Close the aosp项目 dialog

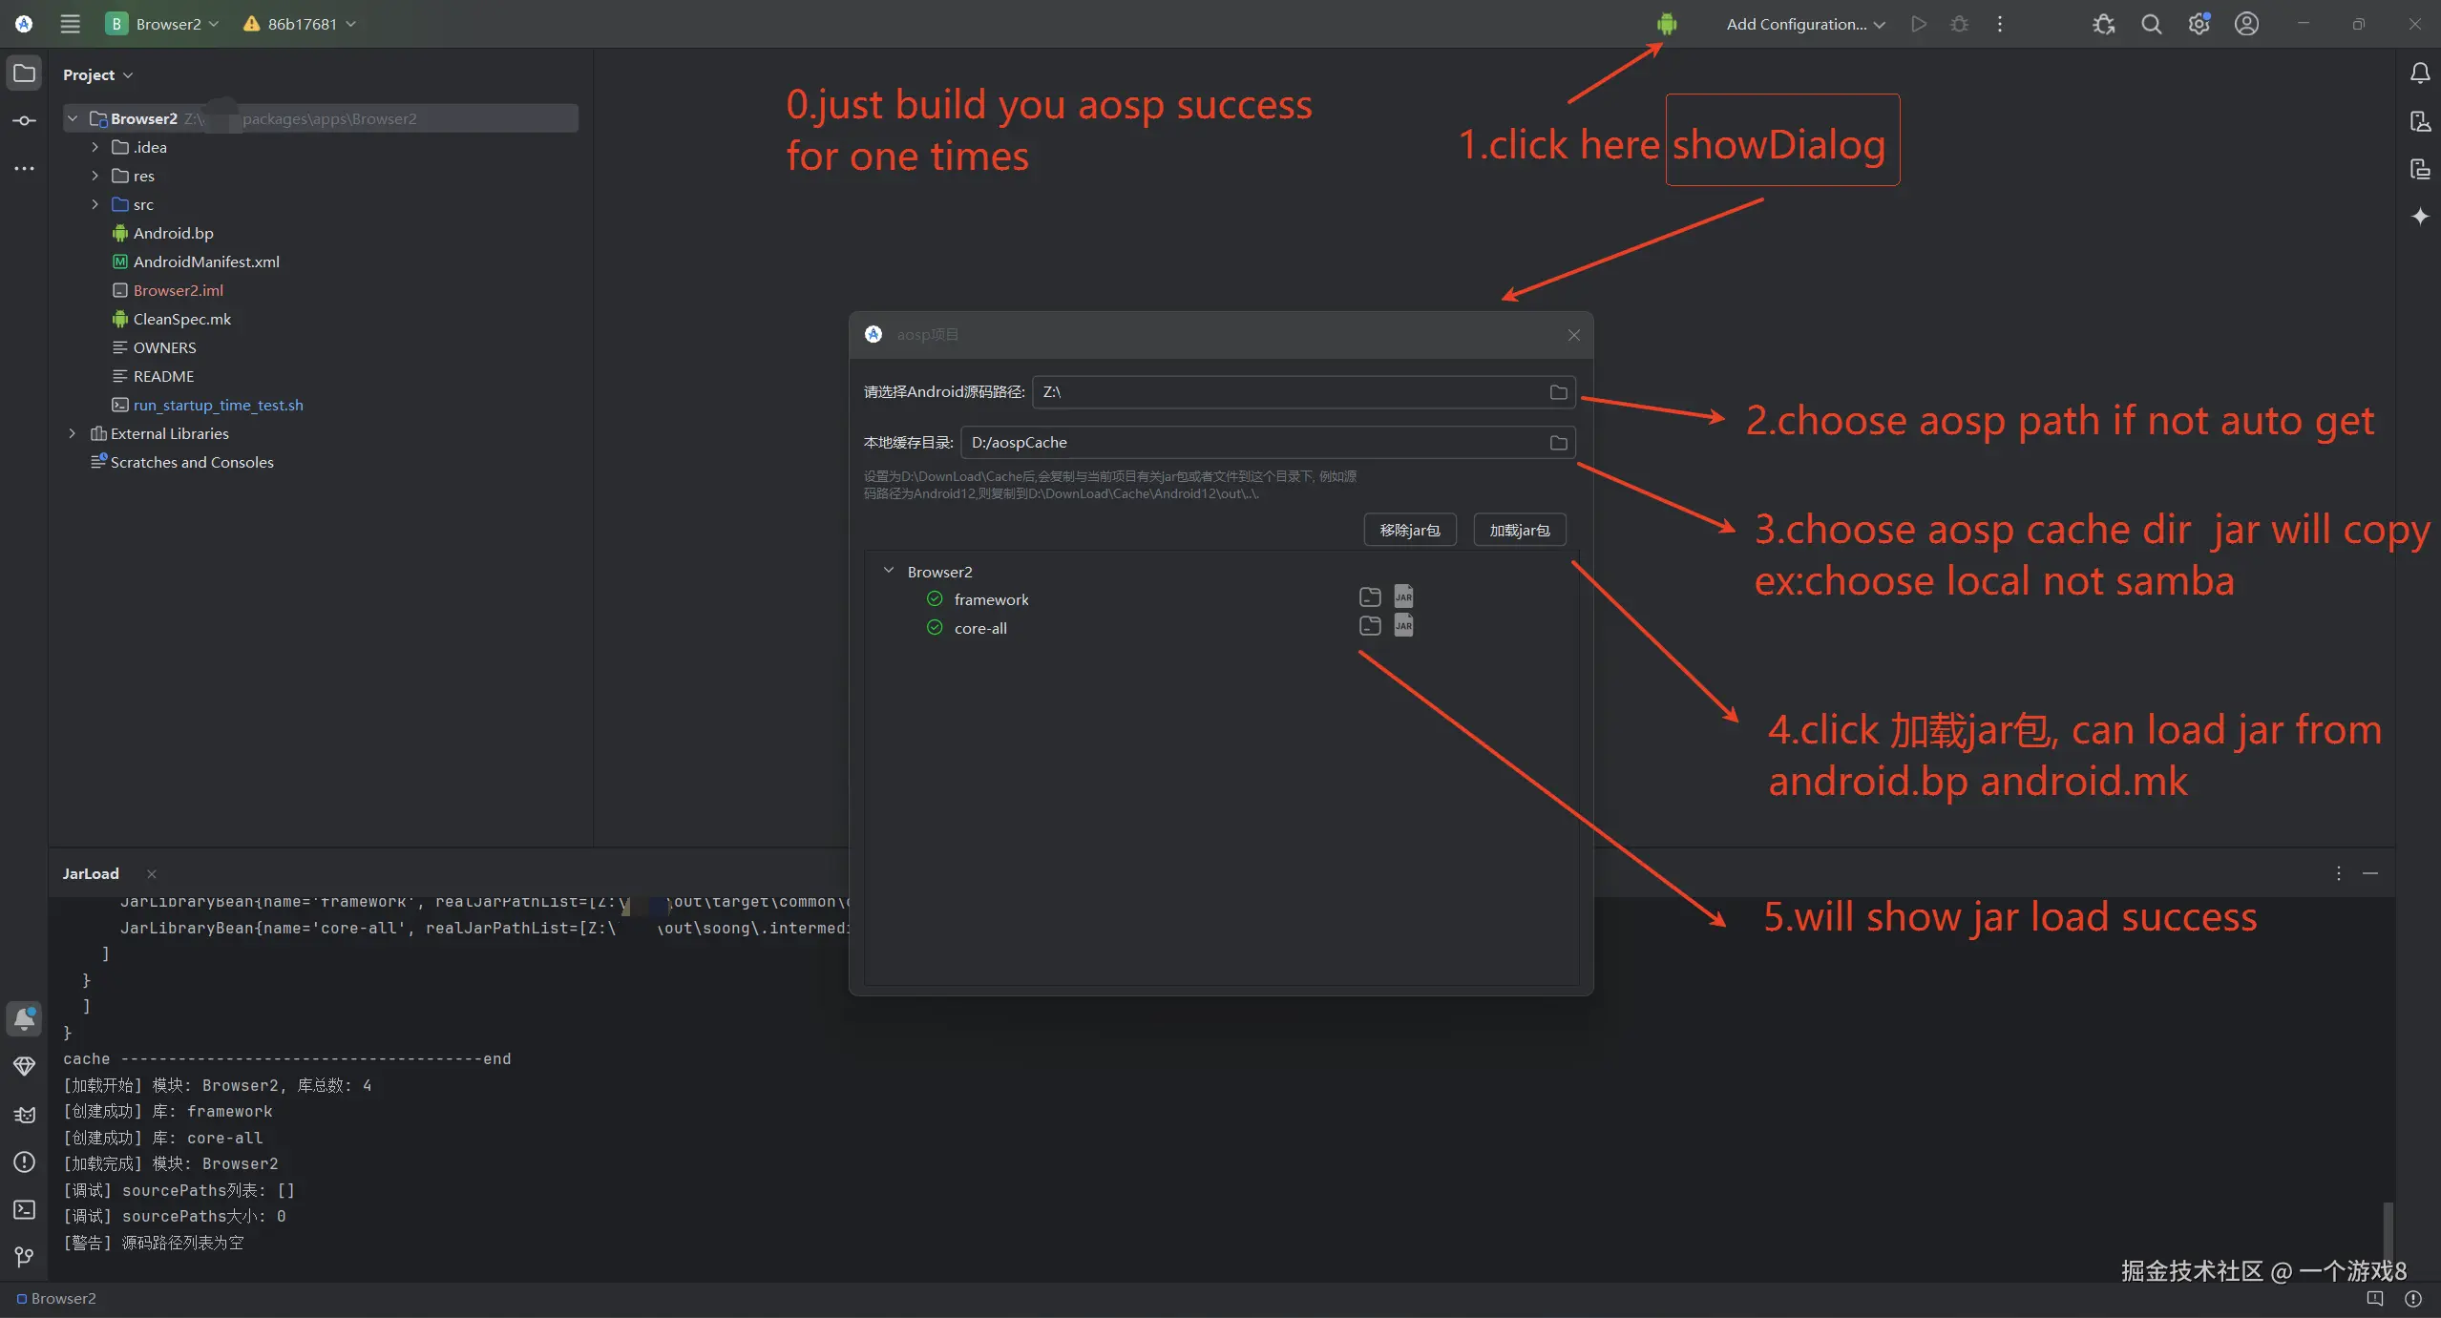tap(1574, 335)
